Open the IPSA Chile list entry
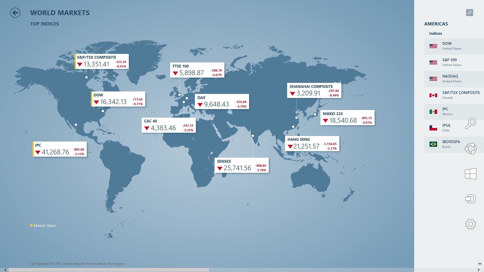The width and height of the screenshot is (484, 272). 454,128
